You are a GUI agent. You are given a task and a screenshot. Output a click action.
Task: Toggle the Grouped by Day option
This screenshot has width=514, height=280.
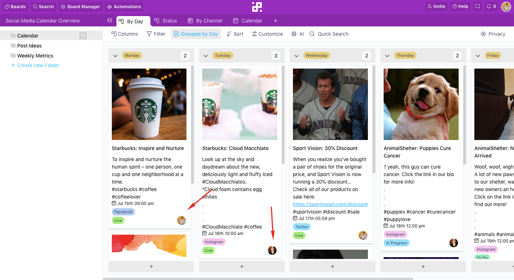(196, 34)
